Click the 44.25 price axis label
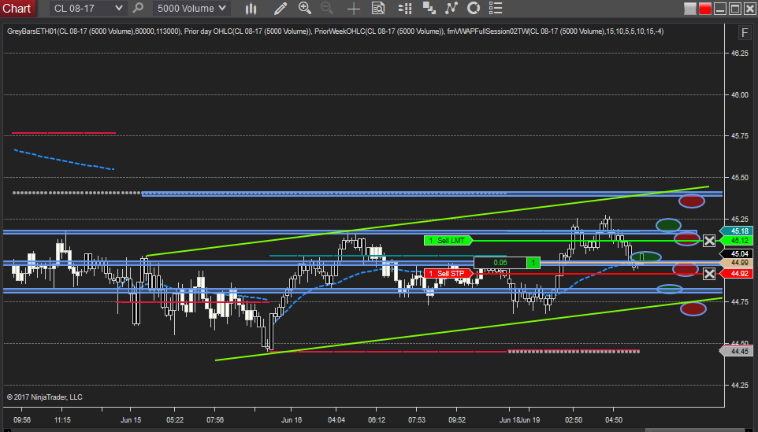758x432 pixels. pos(740,385)
